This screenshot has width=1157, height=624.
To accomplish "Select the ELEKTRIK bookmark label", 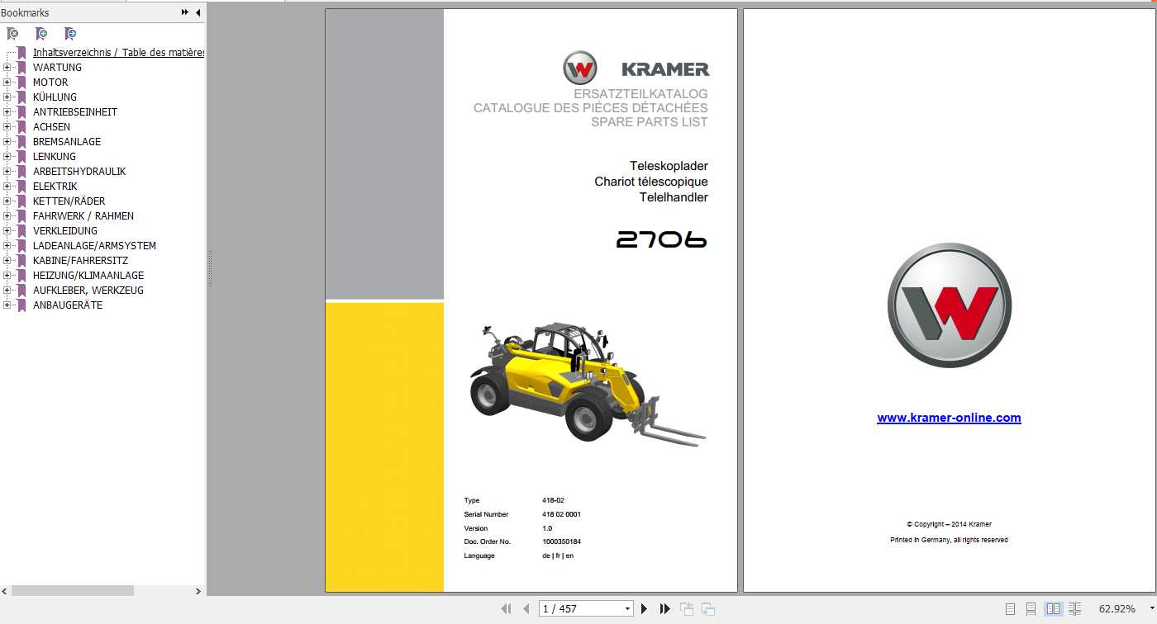I will tap(55, 187).
